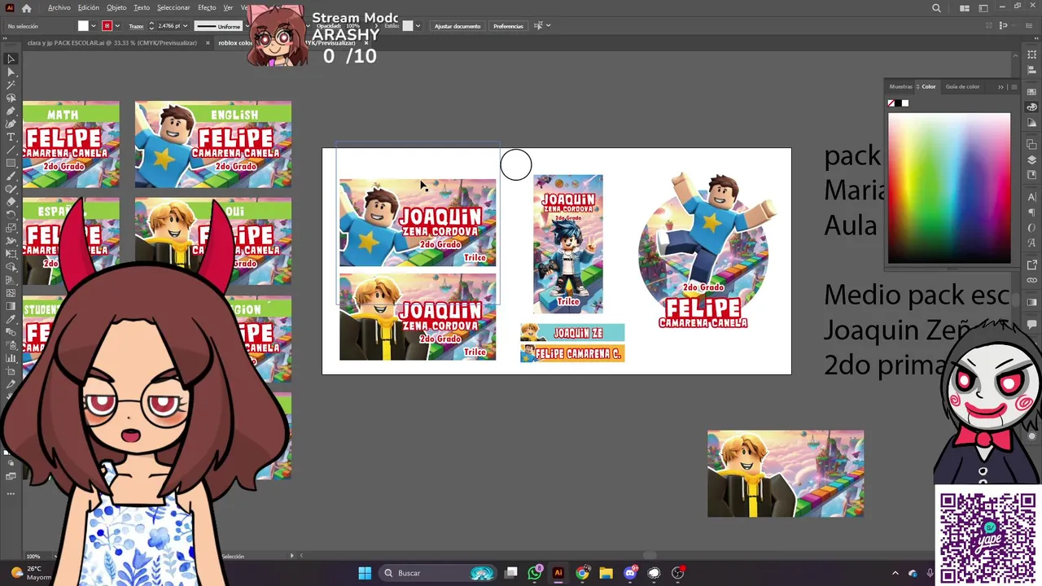Open WhatsApp from the taskbar
Screen dimensions: 1042x586
point(535,573)
